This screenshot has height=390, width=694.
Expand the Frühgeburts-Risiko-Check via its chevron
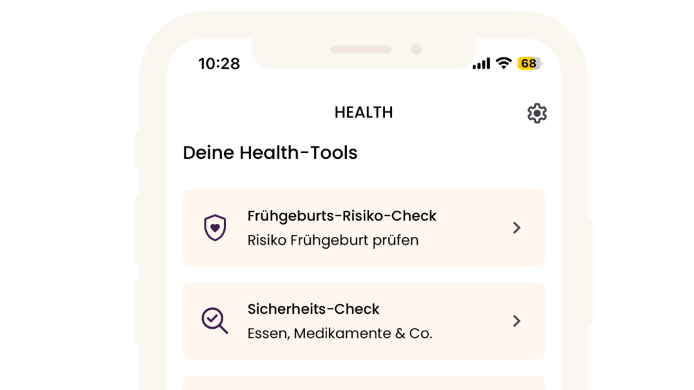517,227
